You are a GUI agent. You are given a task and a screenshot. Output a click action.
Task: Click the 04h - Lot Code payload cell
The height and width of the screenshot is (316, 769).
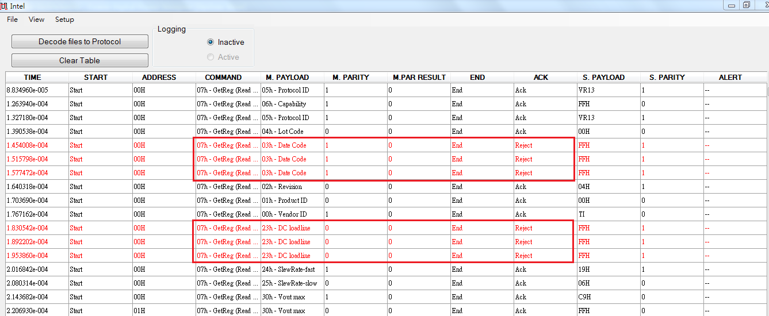point(292,132)
